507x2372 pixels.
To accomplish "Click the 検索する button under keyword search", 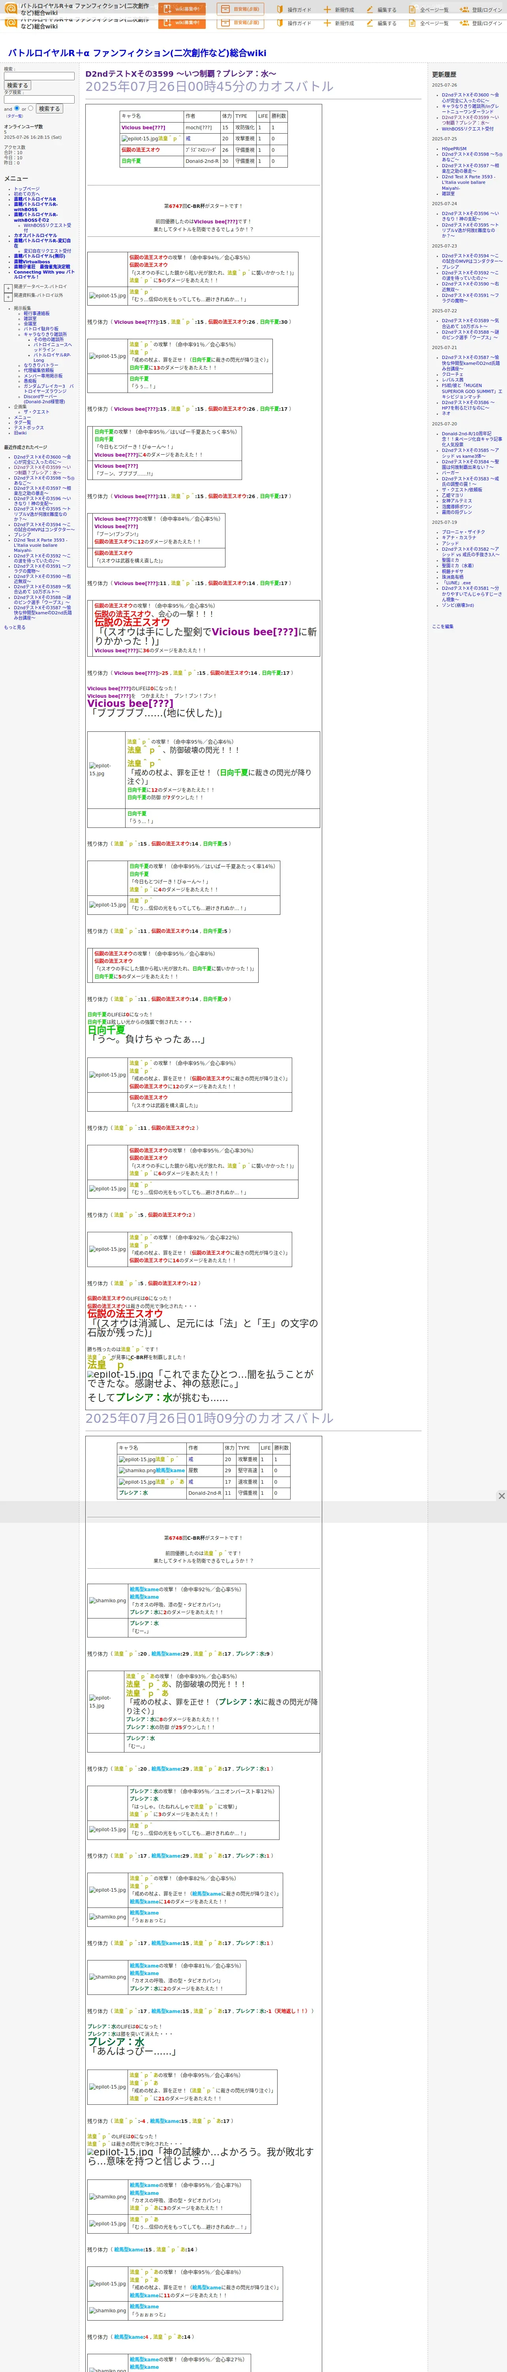I will coord(17,86).
